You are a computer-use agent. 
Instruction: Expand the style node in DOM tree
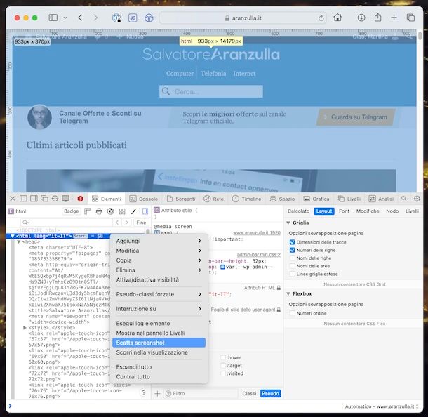[x=25, y=327]
